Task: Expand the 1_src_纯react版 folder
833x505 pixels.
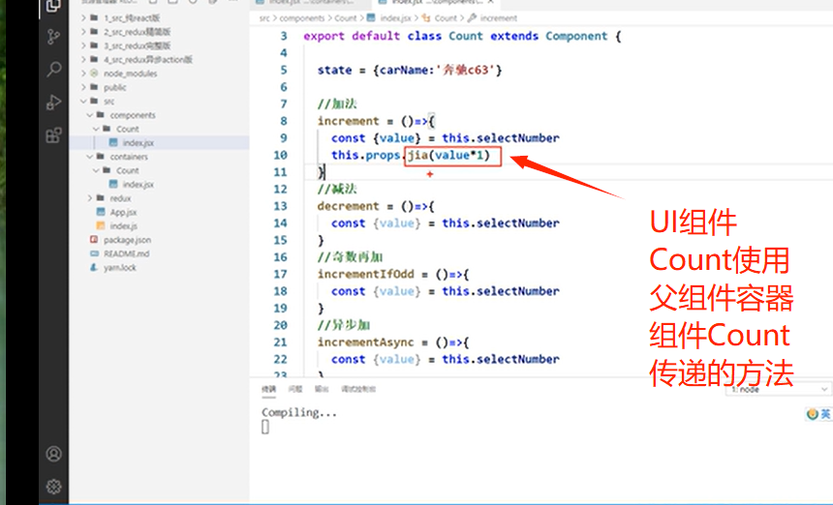Action: click(83, 18)
